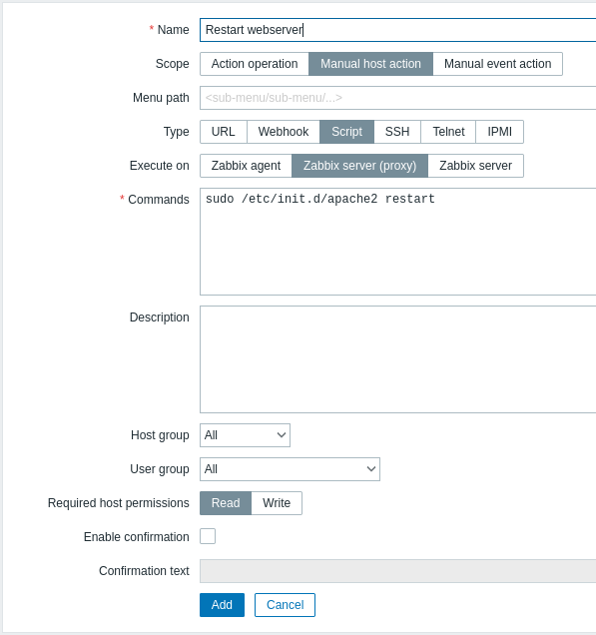The image size is (596, 635).
Task: Open the User group dropdown
Action: pos(290,469)
